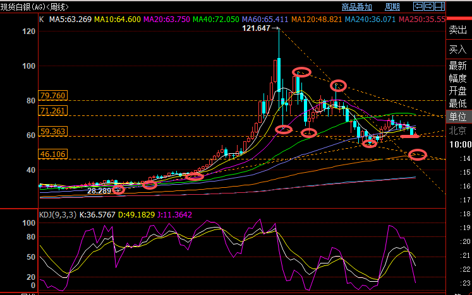Click the MA5:63.269 indicator label
Screen dimensions: 472x295
point(70,20)
